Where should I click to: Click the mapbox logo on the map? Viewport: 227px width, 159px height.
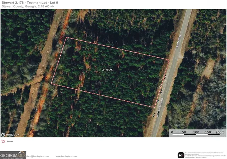point(10,135)
